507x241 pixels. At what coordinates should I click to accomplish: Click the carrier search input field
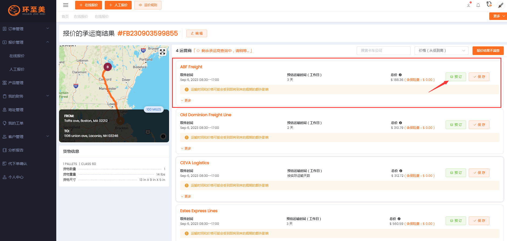(383, 51)
